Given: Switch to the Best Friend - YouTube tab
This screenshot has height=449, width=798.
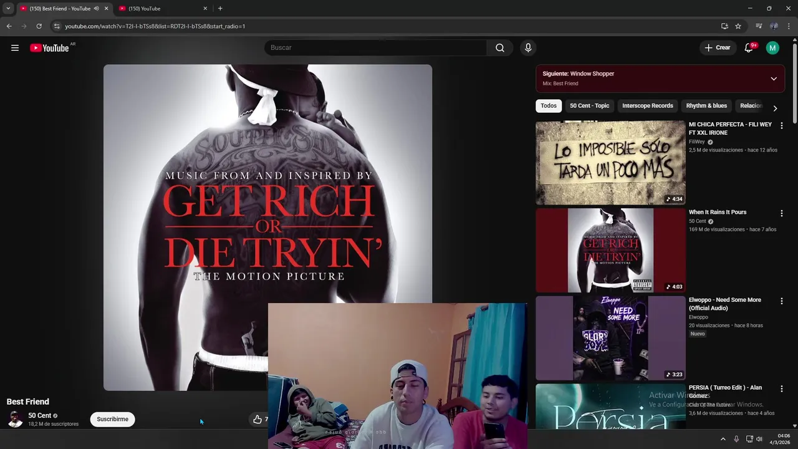Looking at the screenshot, I should pos(60,9).
